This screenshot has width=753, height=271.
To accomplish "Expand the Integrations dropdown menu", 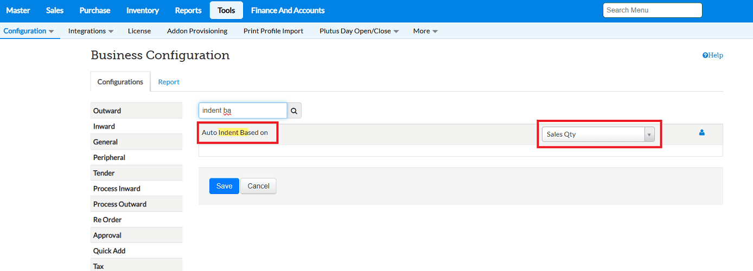I will (91, 31).
